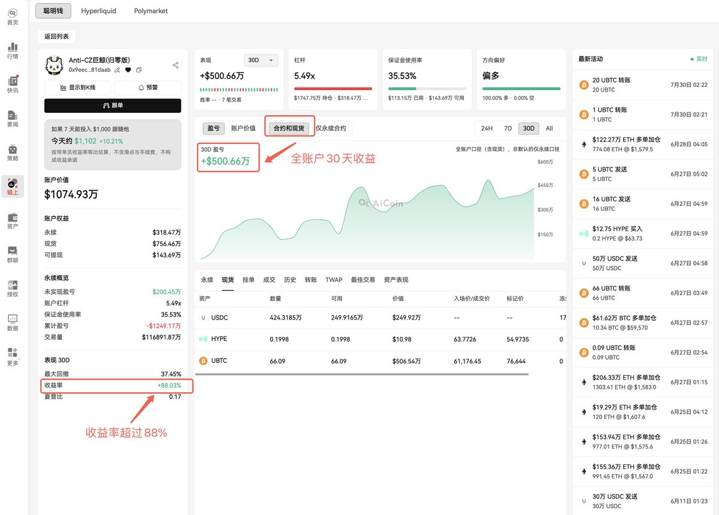The height and width of the screenshot is (515, 719).
Task: Select the 账户价值 chart toggle
Action: [x=243, y=128]
